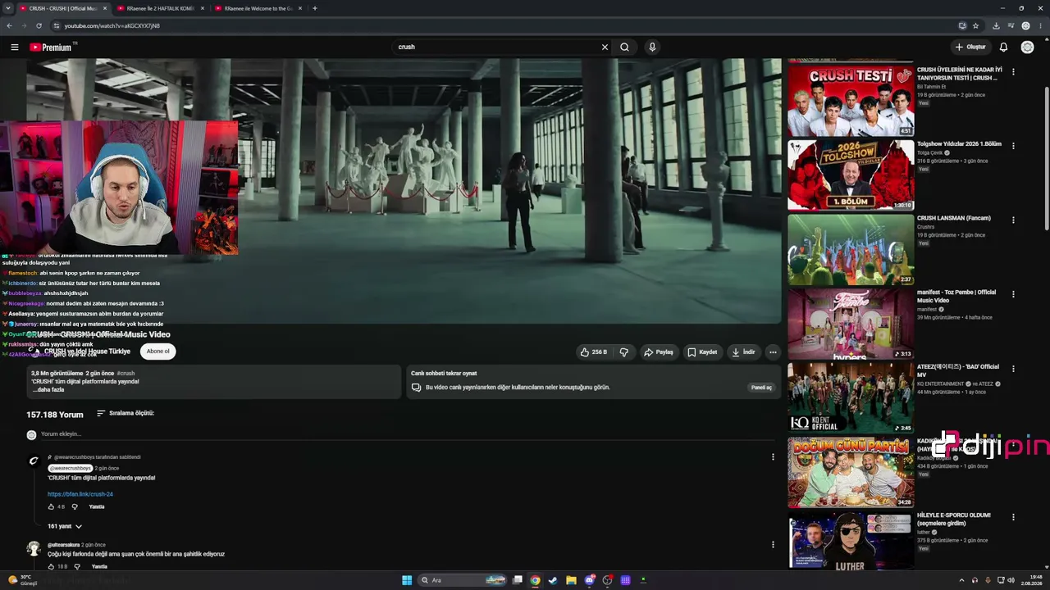Open HİLEYLE E-SPORCU OLDUM video title

click(x=954, y=520)
